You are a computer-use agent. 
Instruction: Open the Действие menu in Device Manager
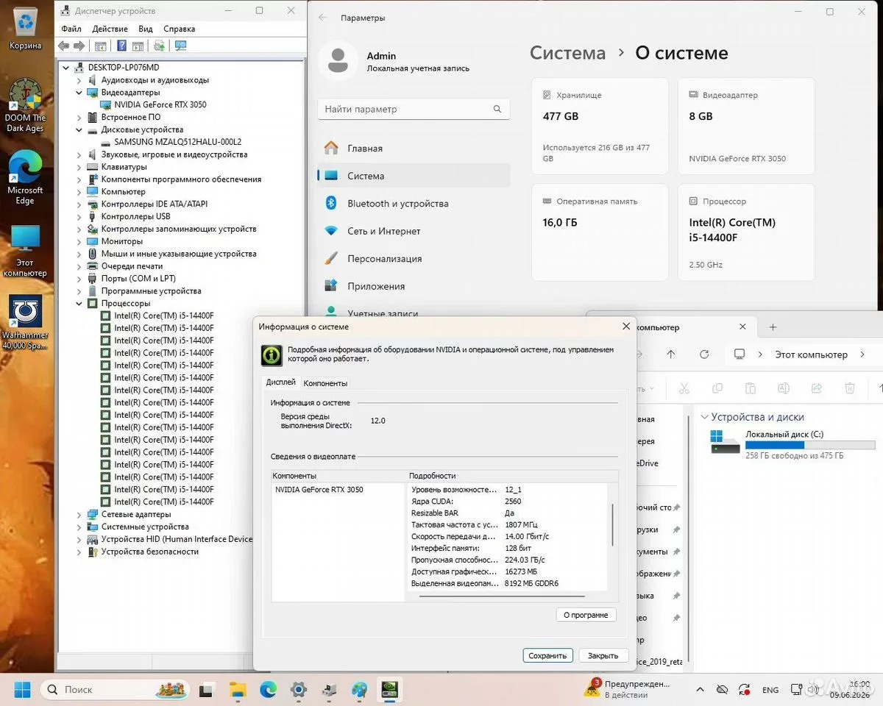point(110,29)
